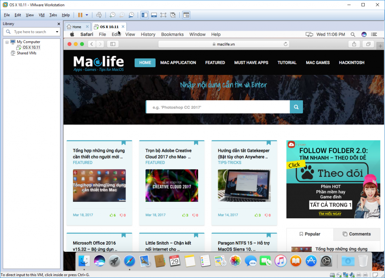The image size is (385, 278).
Task: Take a snapshot of the virtual machine
Action: coord(113,15)
